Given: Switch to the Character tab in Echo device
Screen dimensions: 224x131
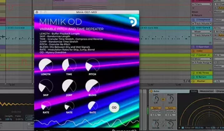Looking at the screenshot, I should [220, 91].
